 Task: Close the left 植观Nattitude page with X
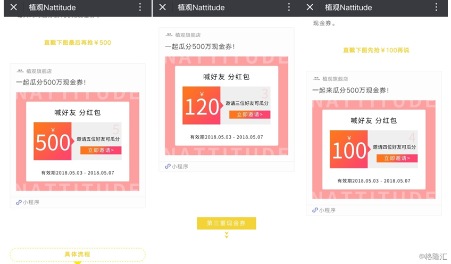click(13, 7)
